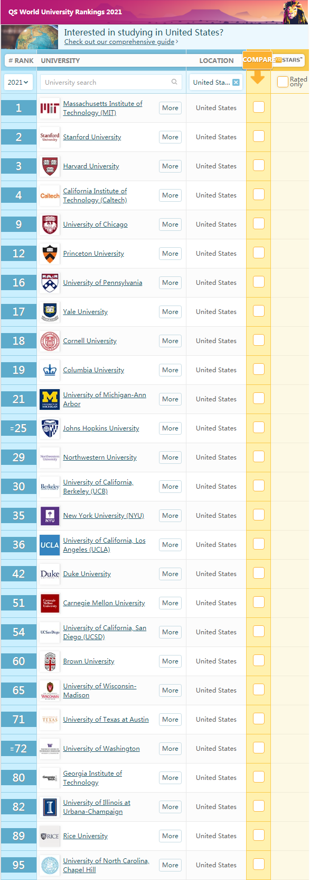Open the 2021 year dropdown
This screenshot has width=310, height=880.
tap(18, 82)
